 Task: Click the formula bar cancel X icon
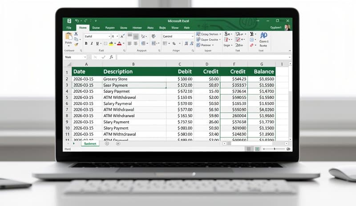95,57
